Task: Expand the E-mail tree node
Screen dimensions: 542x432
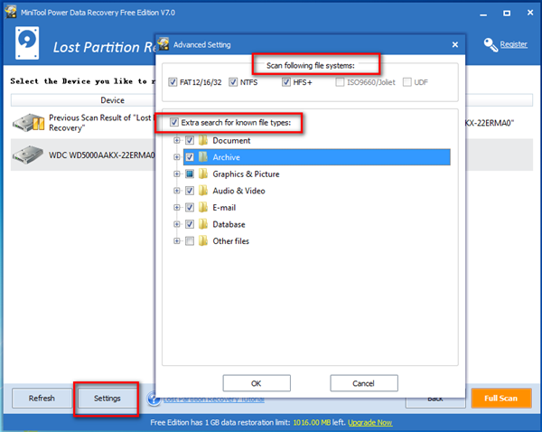Action: click(177, 208)
